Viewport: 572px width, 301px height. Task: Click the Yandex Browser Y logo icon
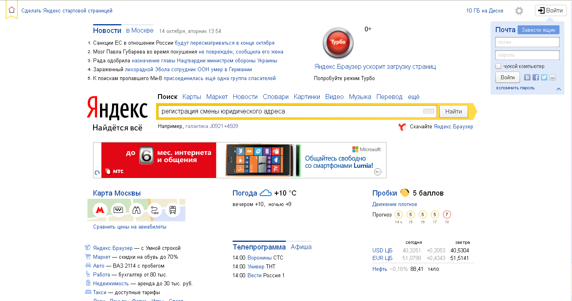coord(402,127)
